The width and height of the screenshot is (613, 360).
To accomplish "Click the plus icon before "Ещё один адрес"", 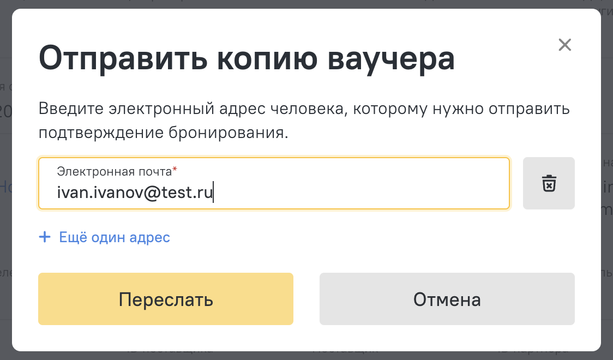I will tap(45, 237).
